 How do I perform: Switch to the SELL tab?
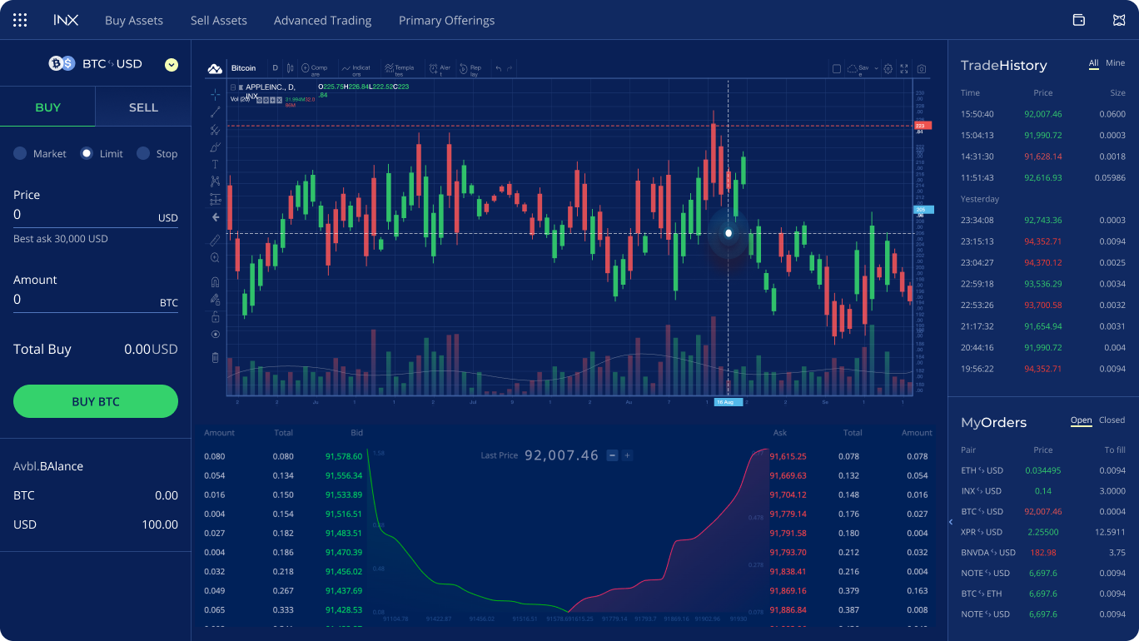143,107
